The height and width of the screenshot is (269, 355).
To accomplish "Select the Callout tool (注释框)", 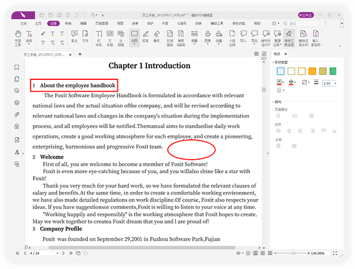I will tap(121, 38).
